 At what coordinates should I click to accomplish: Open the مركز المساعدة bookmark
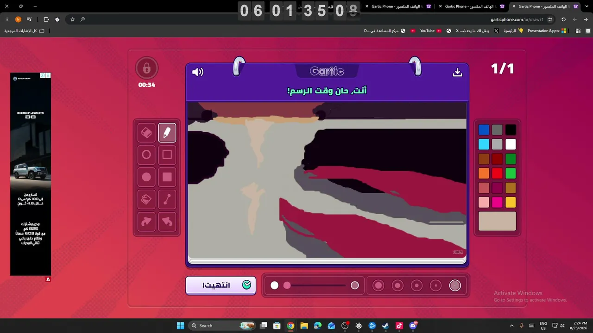(x=385, y=31)
